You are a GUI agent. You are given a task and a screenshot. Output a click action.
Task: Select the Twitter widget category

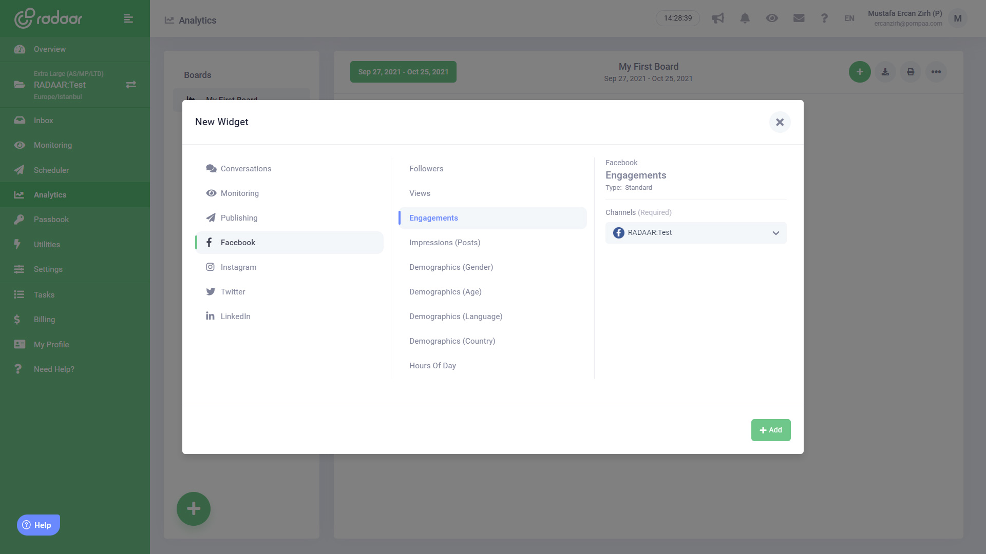pyautogui.click(x=233, y=292)
